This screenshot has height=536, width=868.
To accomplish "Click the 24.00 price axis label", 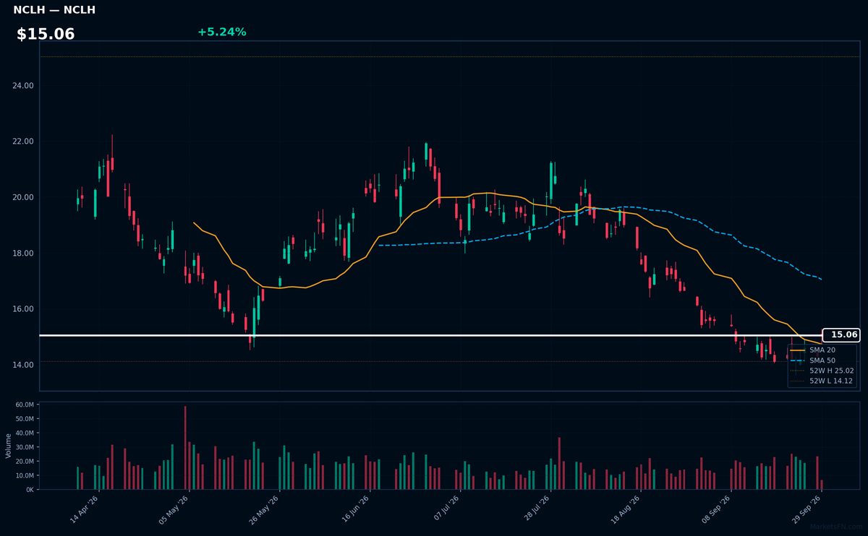I will pyautogui.click(x=23, y=85).
